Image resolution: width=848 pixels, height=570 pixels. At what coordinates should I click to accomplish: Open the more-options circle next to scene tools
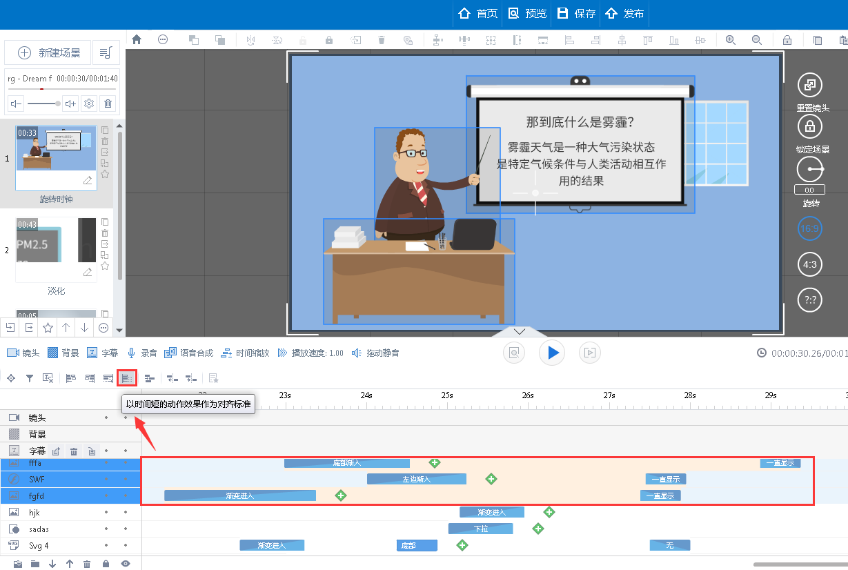tap(103, 328)
